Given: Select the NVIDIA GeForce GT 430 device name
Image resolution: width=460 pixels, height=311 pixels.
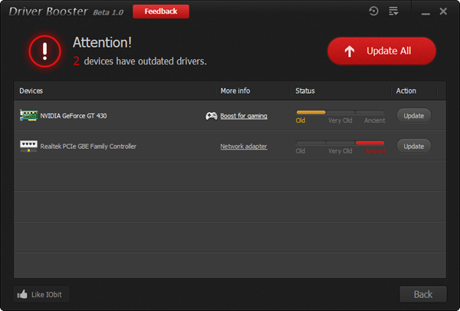Looking at the screenshot, I should (x=74, y=116).
